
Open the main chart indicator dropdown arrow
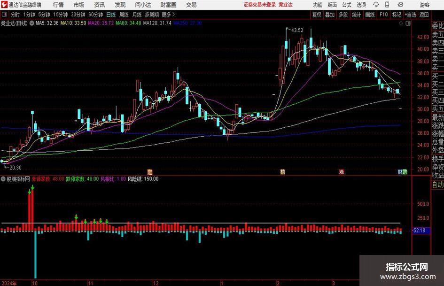tap(31, 23)
